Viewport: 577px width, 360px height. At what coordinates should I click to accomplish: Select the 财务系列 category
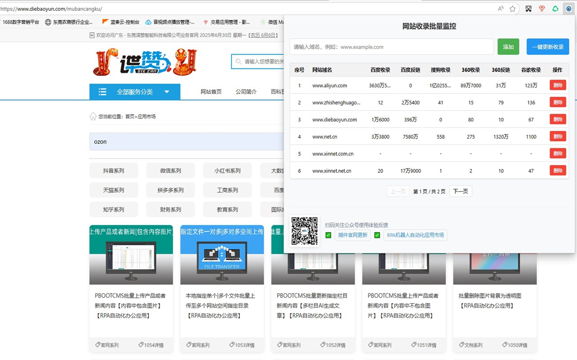click(x=170, y=209)
